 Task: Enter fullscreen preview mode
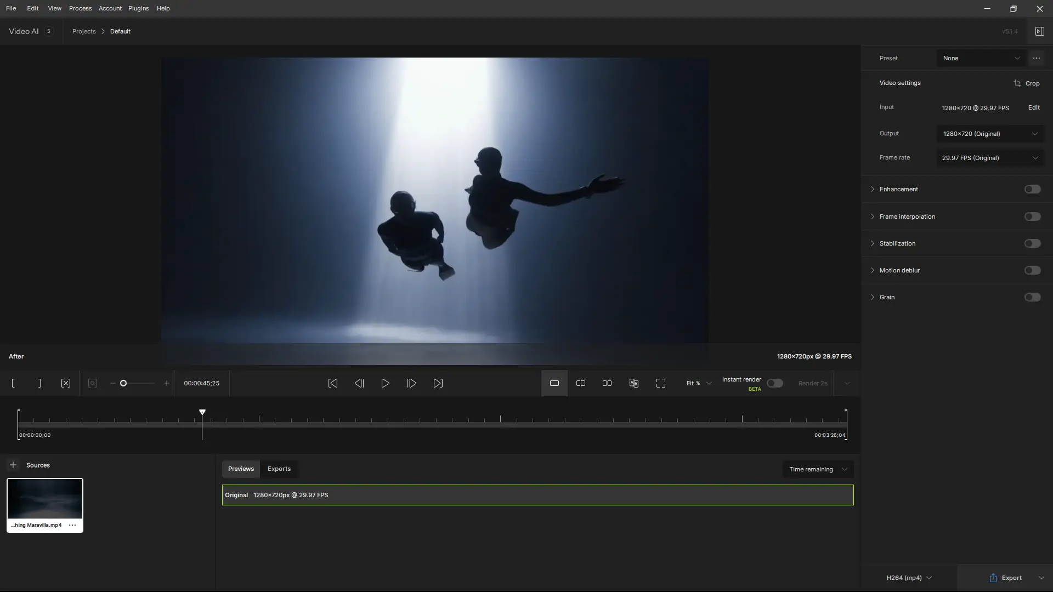(x=661, y=383)
